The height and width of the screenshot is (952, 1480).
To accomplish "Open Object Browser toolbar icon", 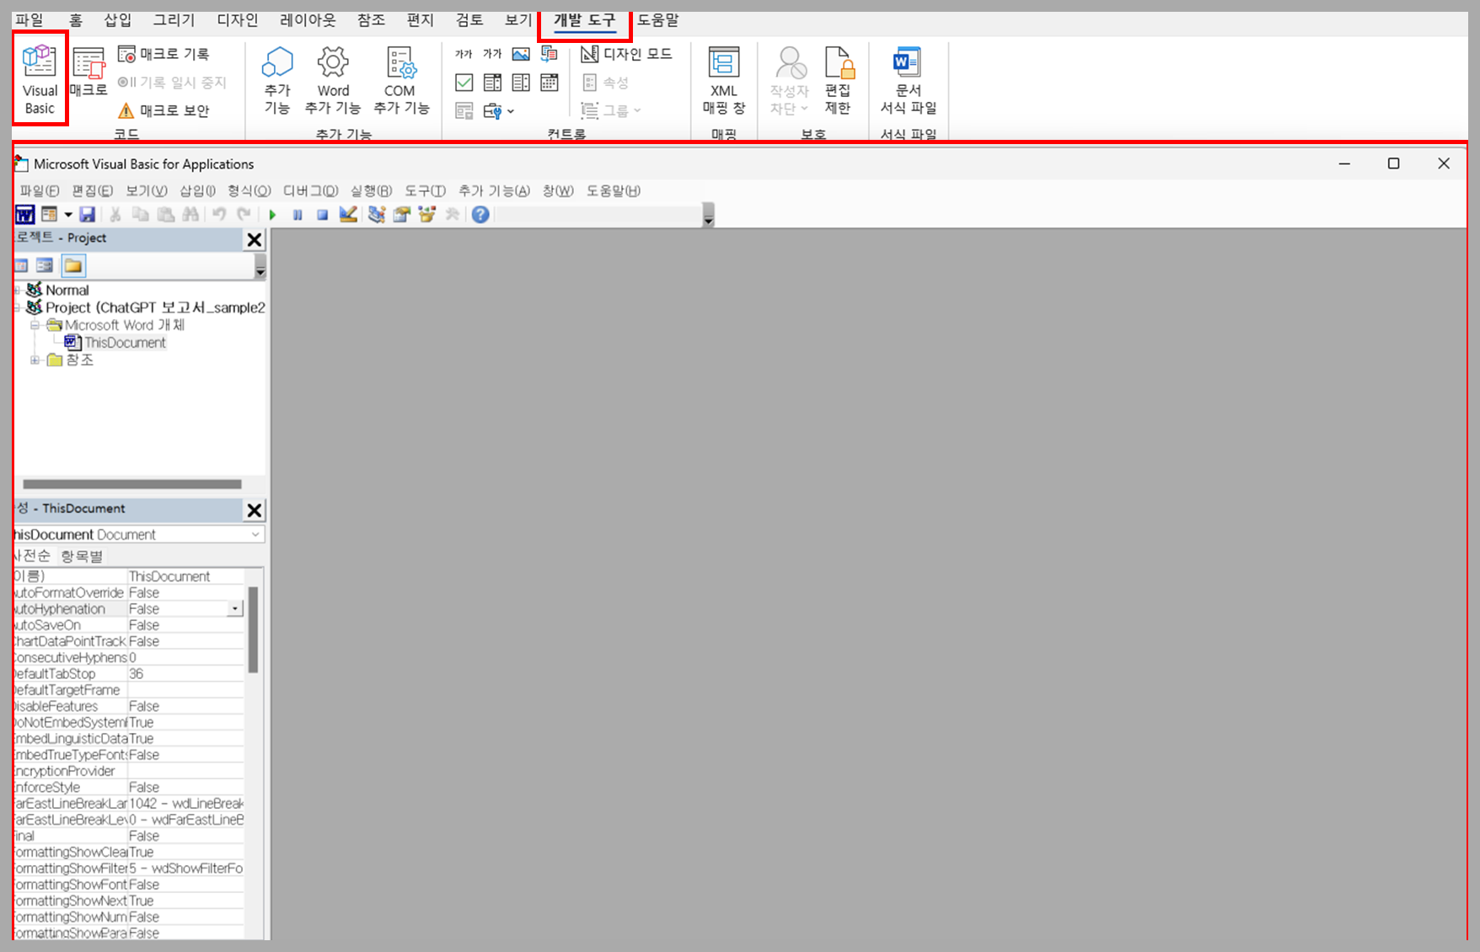I will point(427,215).
